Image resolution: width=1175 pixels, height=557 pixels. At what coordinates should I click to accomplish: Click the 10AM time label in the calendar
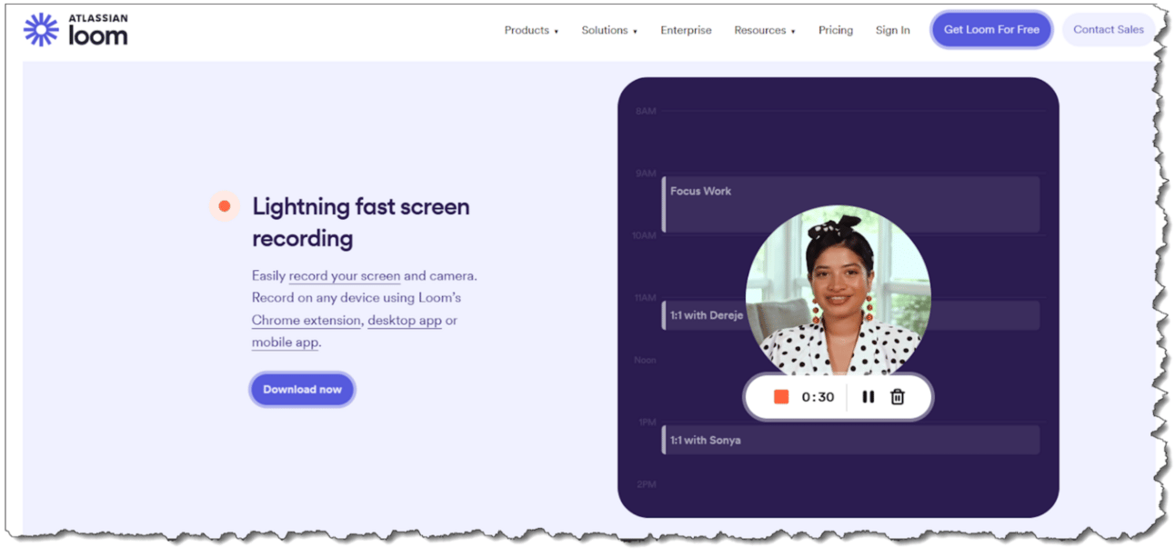pyautogui.click(x=644, y=235)
